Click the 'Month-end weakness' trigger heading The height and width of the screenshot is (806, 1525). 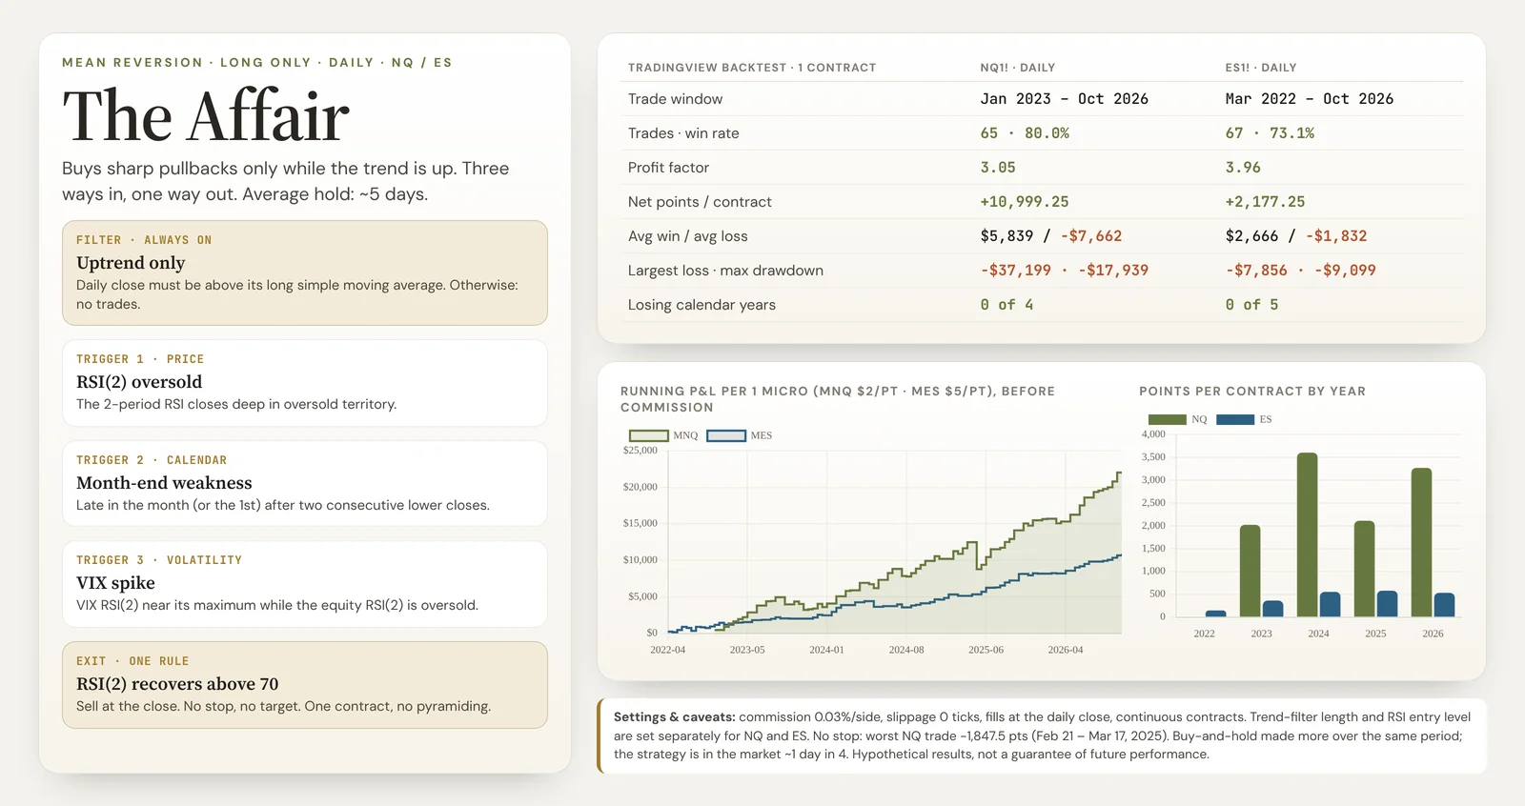click(x=164, y=483)
